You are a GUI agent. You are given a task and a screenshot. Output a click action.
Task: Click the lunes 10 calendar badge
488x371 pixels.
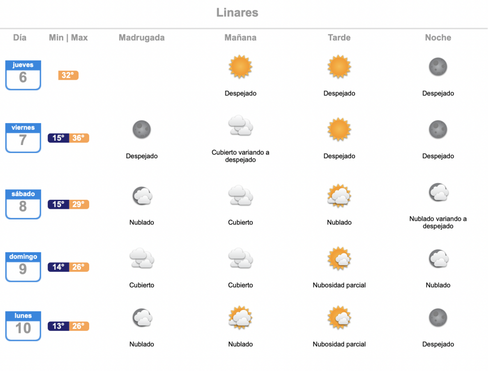tap(23, 326)
